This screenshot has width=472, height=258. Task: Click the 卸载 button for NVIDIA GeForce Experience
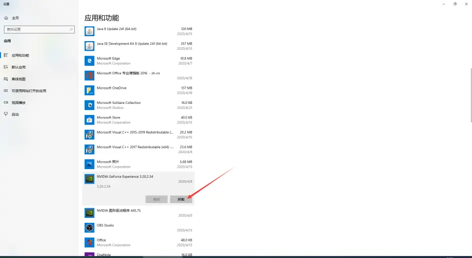coord(181,199)
